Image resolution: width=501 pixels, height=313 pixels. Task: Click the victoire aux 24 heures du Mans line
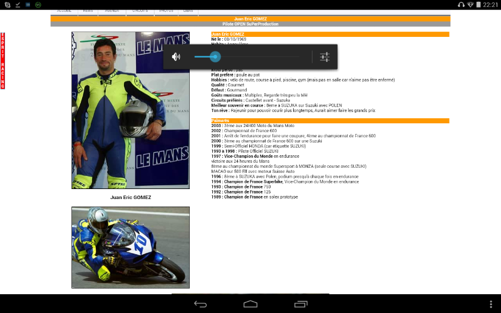240,162
